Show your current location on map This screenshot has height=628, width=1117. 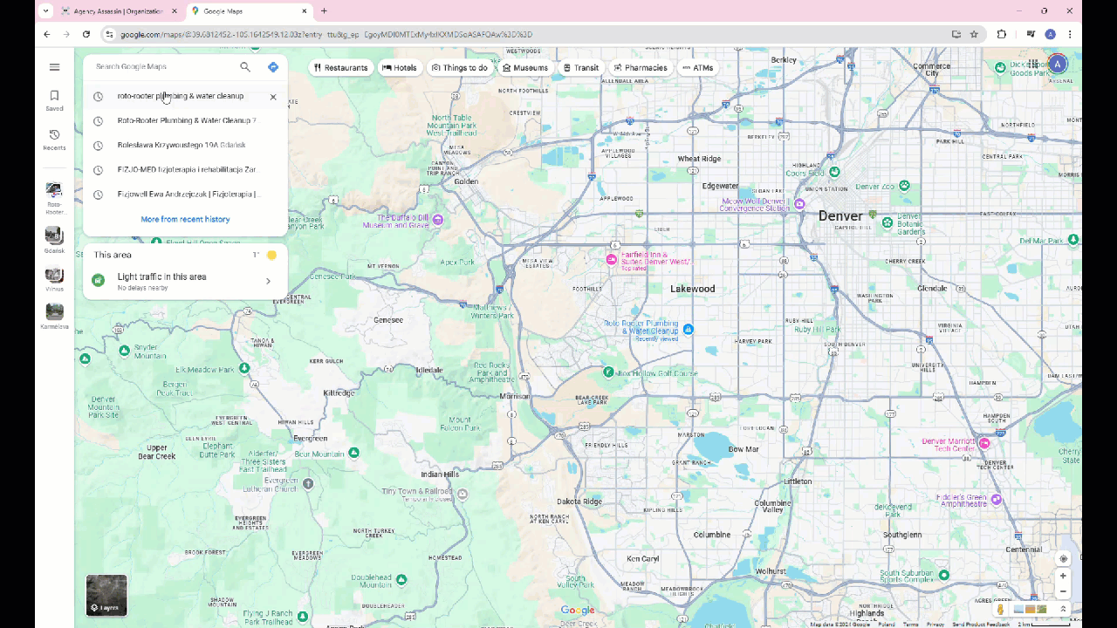[x=1063, y=559]
